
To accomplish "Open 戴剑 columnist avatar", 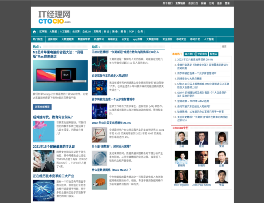I will (x=201, y=138).
